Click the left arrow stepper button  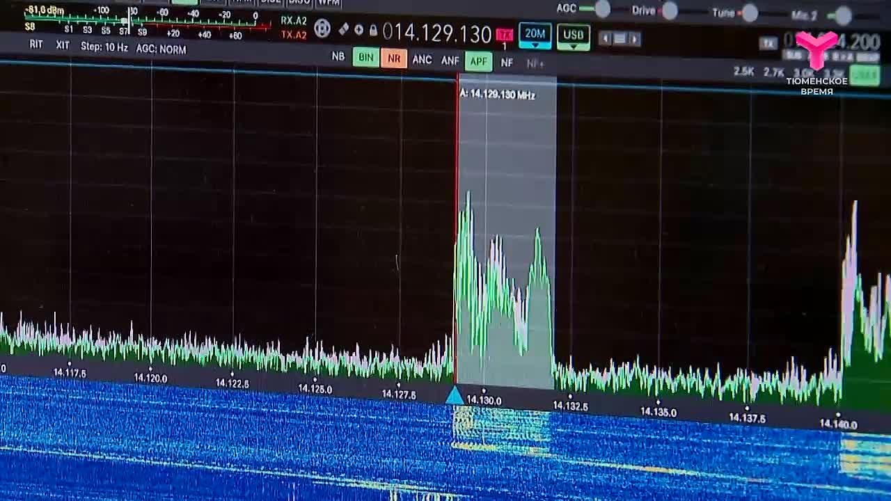coord(606,38)
